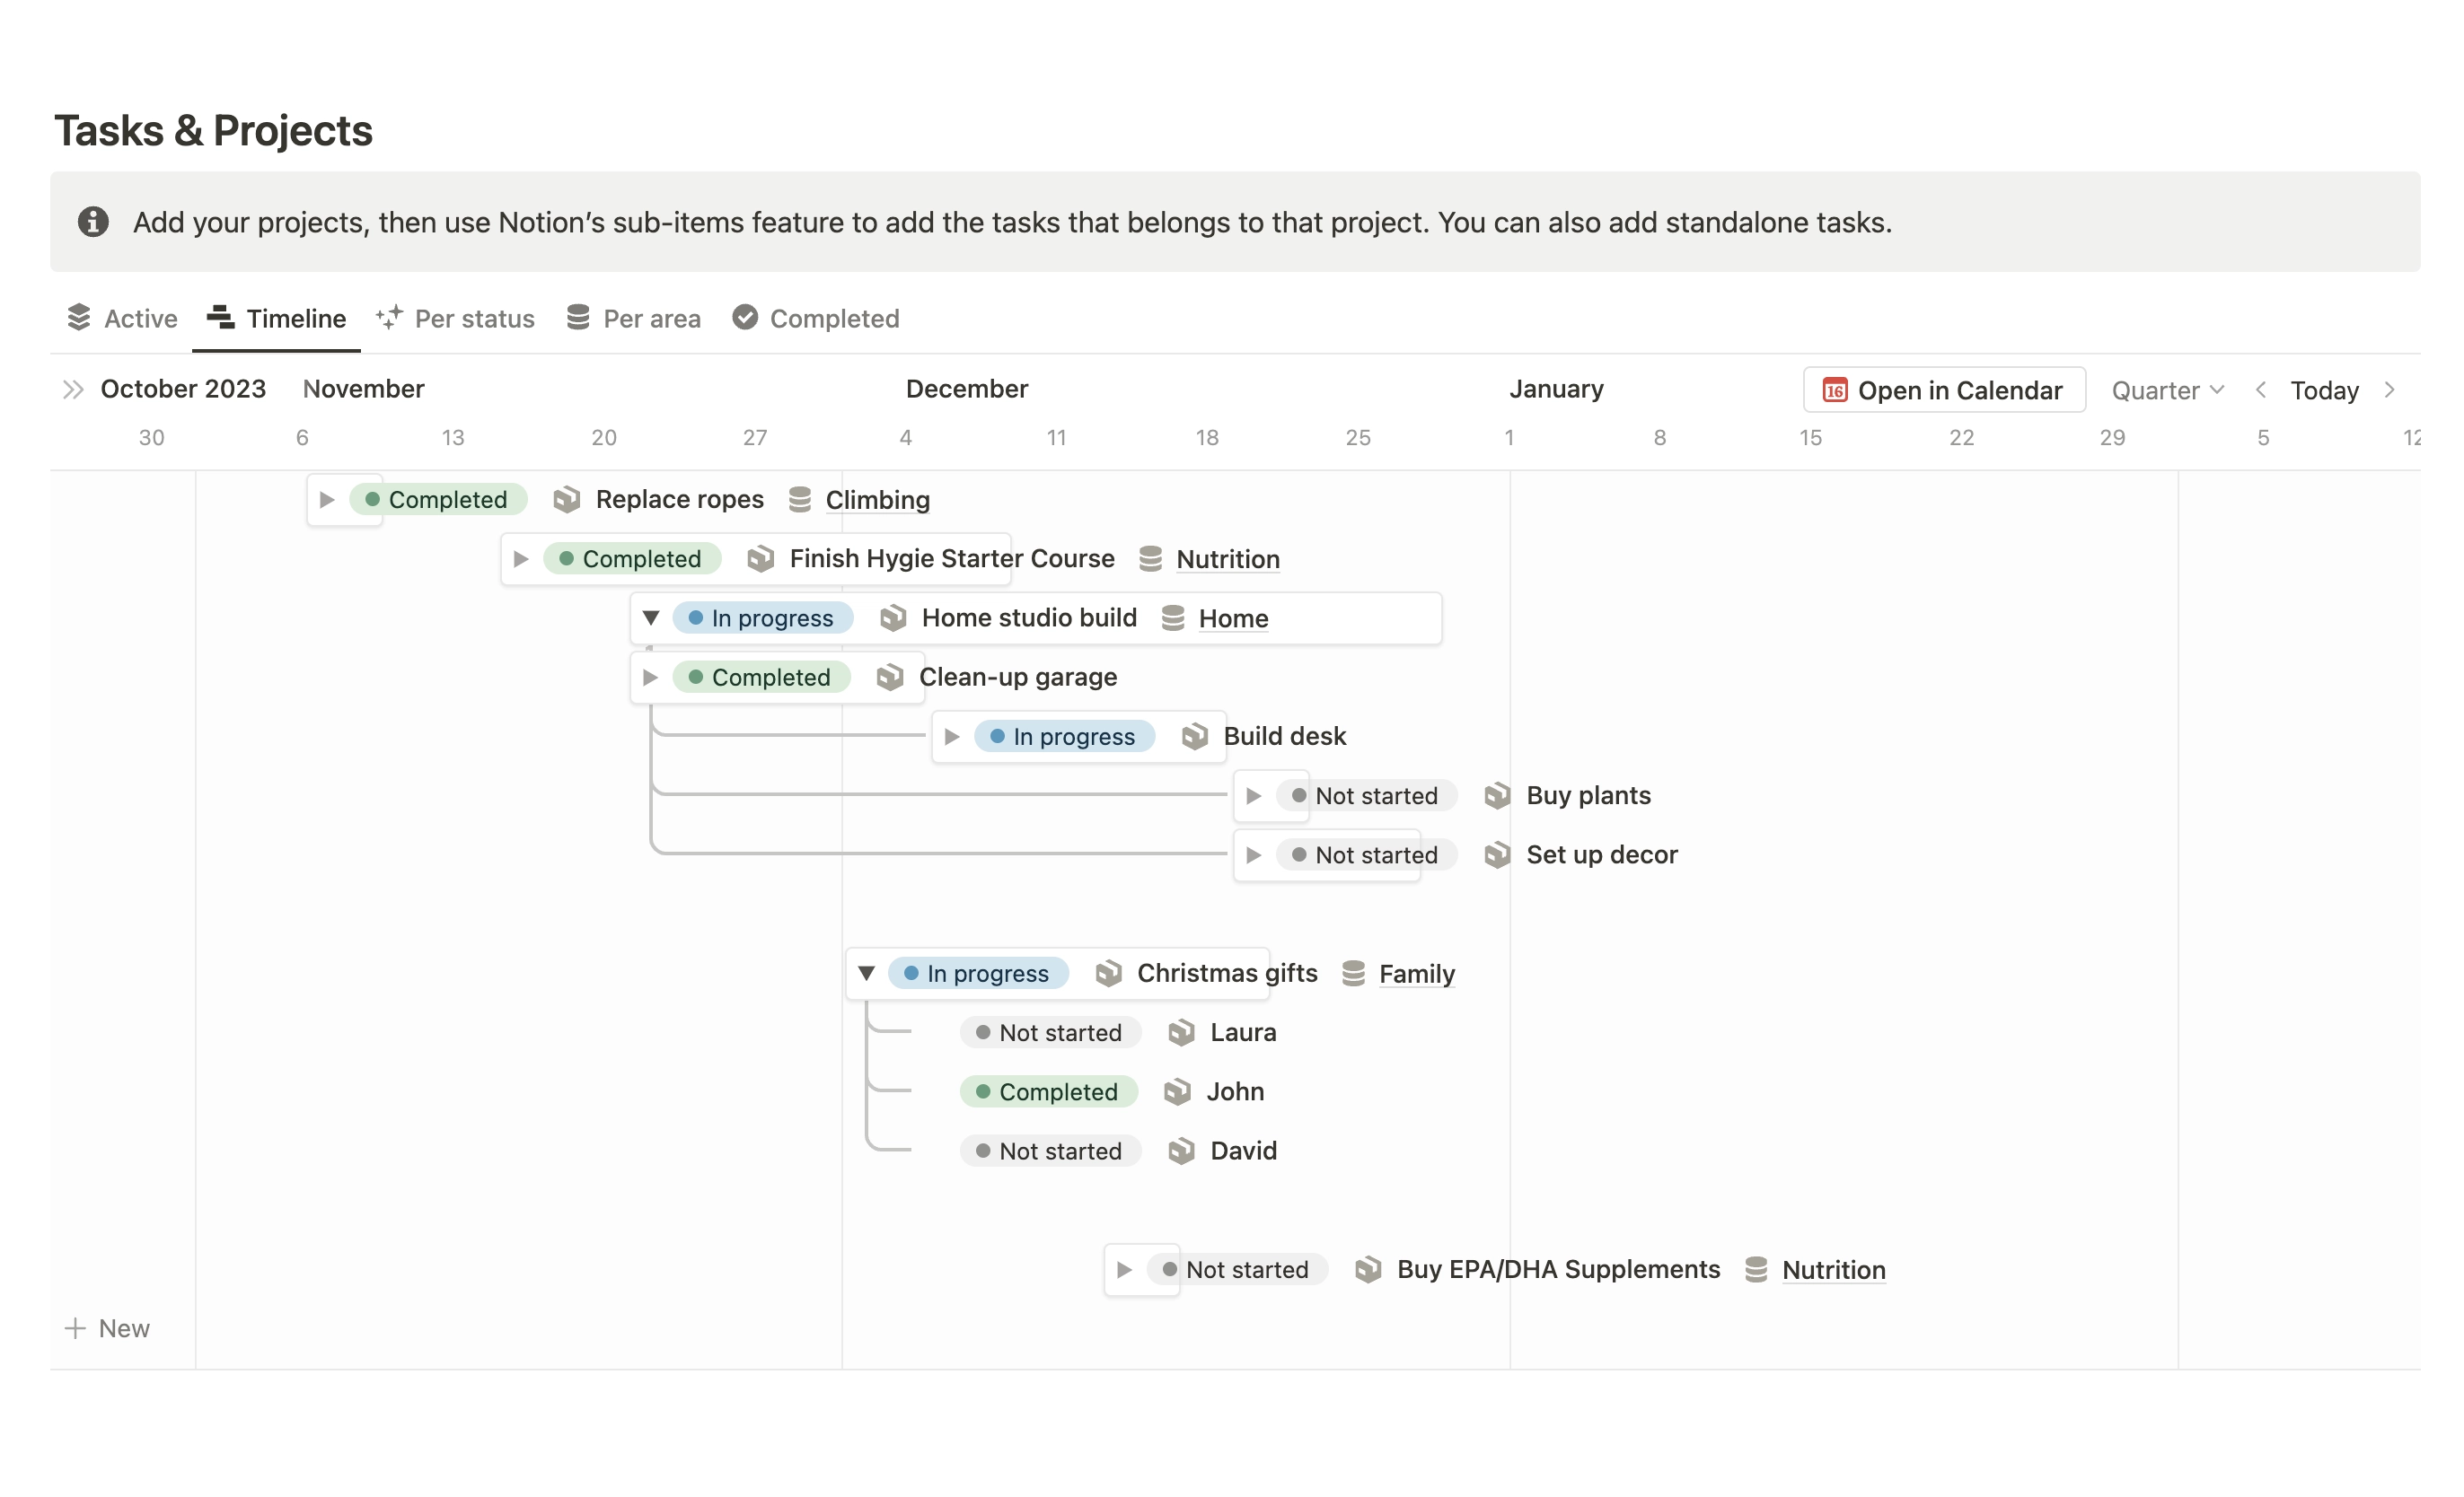Click the Nutrition area icon next to Buy EPA/DHA Supplements
The width and height of the screenshot is (2464, 1497).
coord(1755,1268)
